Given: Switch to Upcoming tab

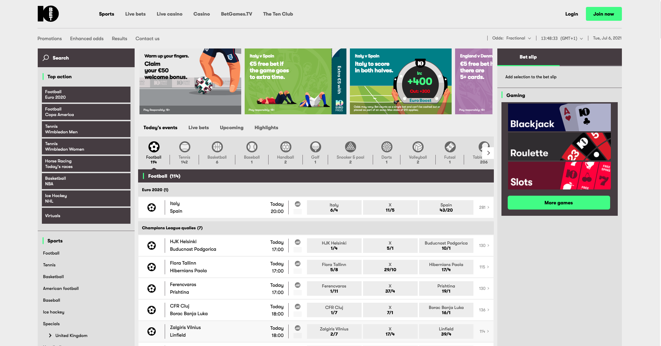Looking at the screenshot, I should pyautogui.click(x=232, y=128).
